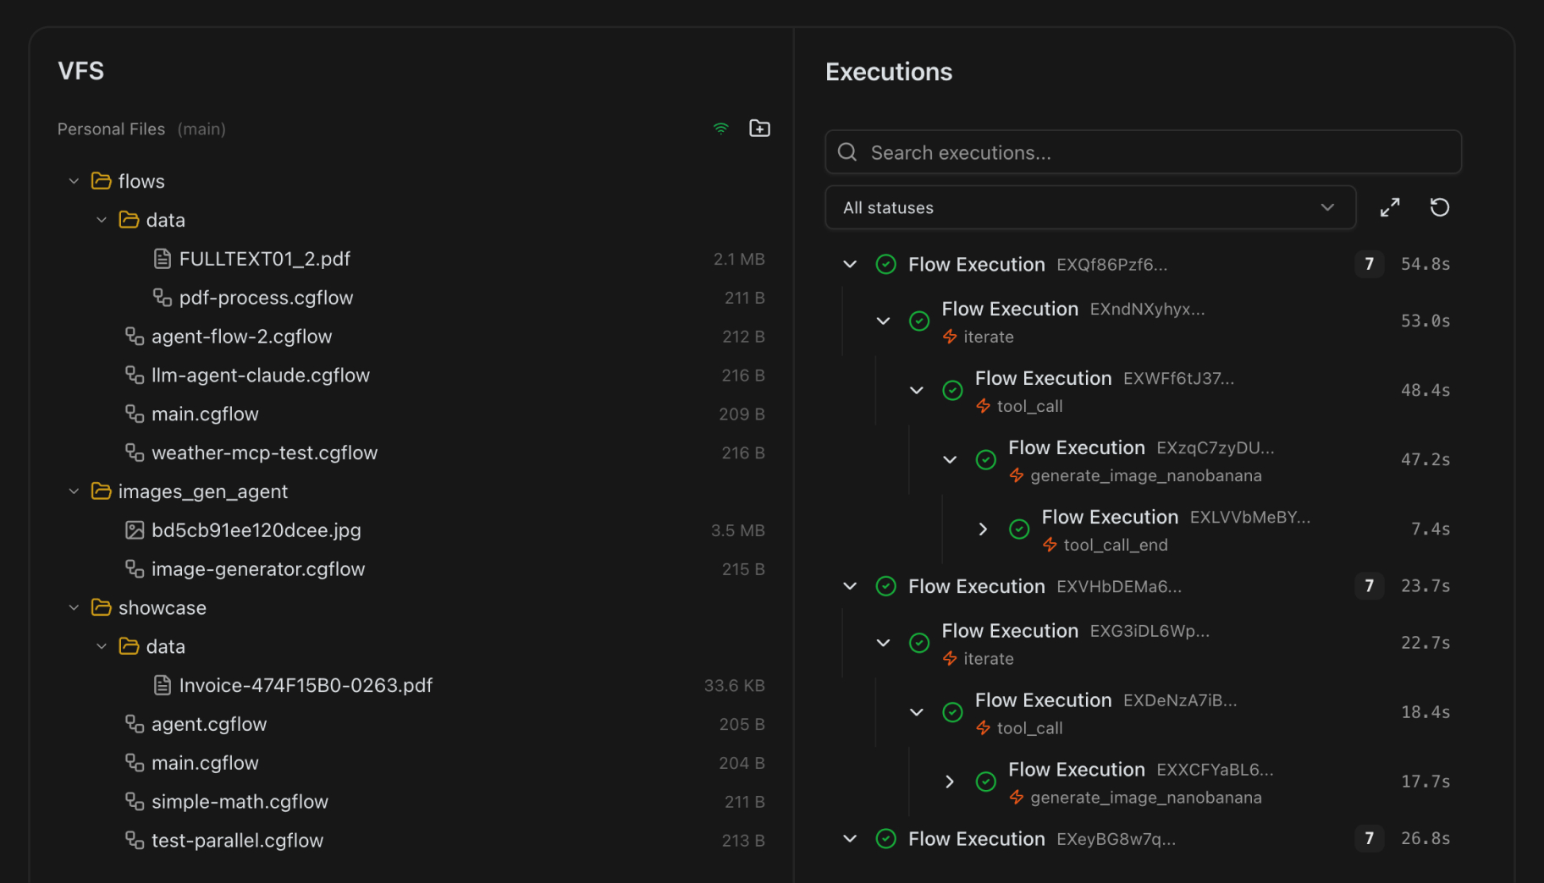Click the image-generator.cgflow flow icon
Image resolution: width=1544 pixels, height=883 pixels.
[x=135, y=569]
